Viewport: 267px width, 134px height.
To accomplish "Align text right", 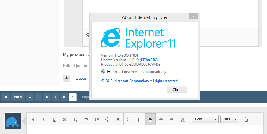I will [172, 120].
